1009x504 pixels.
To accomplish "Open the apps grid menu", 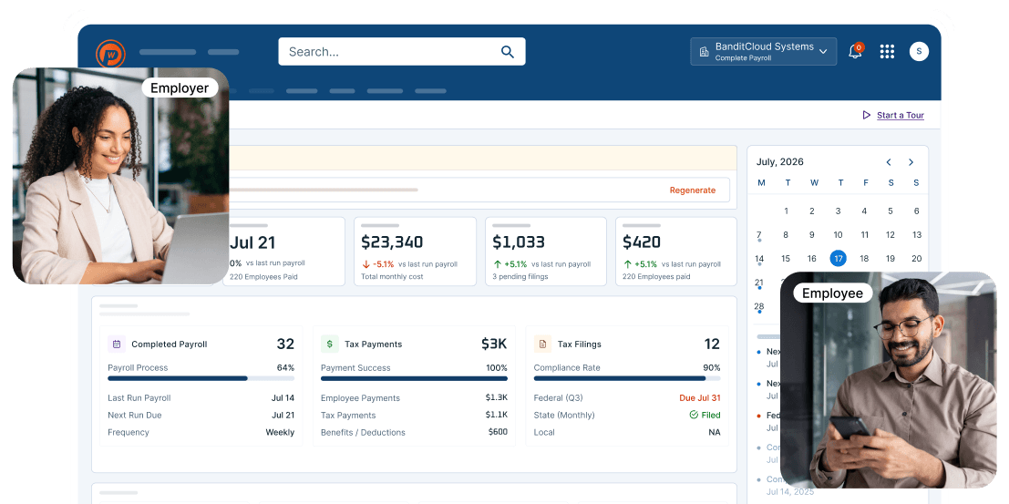I will coord(888,52).
